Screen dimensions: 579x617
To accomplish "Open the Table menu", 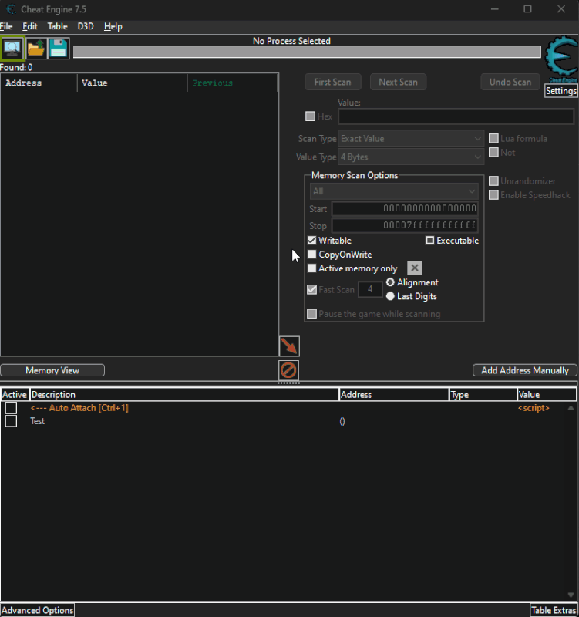I will click(x=57, y=26).
